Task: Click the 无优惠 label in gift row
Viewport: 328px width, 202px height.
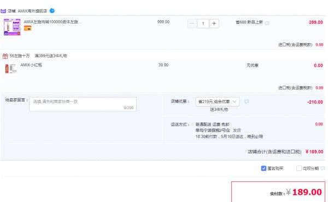Action: coord(252,66)
